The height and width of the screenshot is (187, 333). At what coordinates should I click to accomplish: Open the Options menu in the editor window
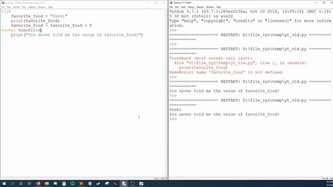(x=32, y=7)
